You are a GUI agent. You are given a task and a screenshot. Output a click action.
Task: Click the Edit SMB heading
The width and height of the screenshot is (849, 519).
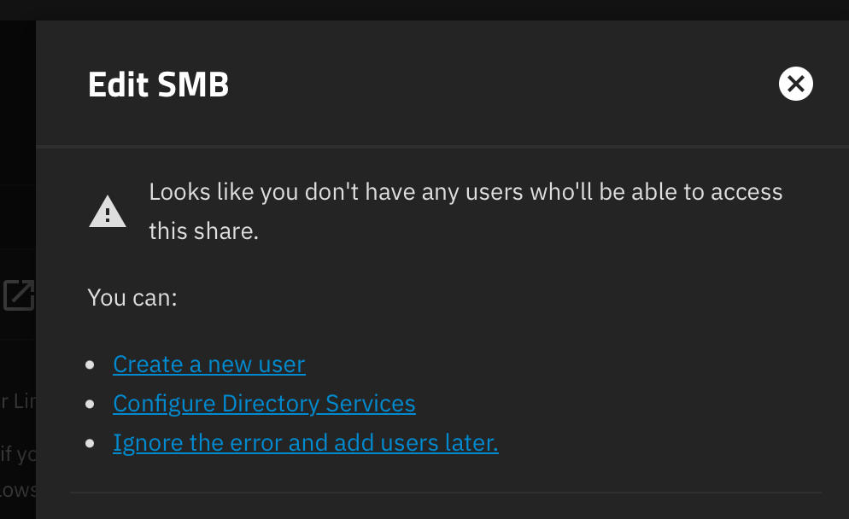[x=158, y=85]
